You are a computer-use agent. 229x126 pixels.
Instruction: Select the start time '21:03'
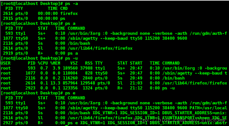click(x=136, y=83)
